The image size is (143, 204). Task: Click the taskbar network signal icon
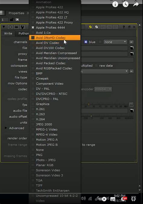coord(90,199)
